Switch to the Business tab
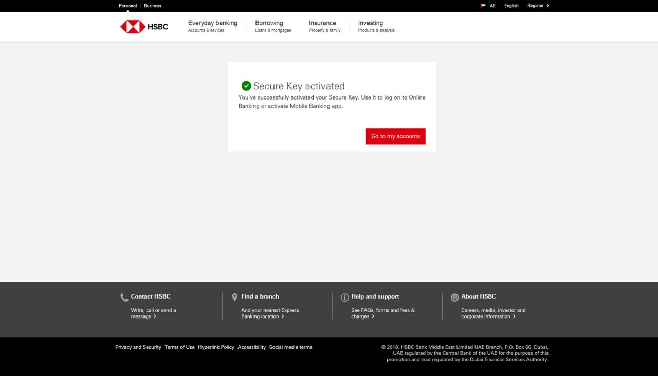Image resolution: width=658 pixels, height=376 pixels. pyautogui.click(x=153, y=6)
